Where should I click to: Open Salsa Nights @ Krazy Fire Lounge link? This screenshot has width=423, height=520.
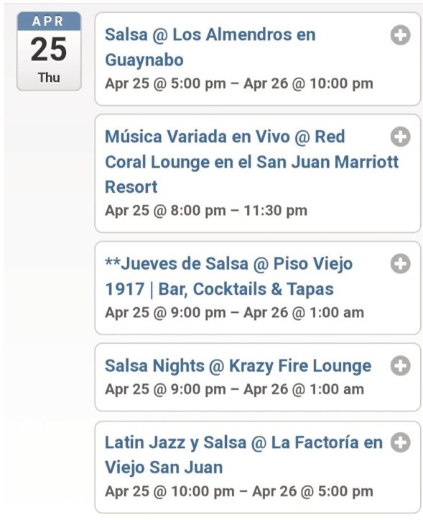click(x=238, y=366)
